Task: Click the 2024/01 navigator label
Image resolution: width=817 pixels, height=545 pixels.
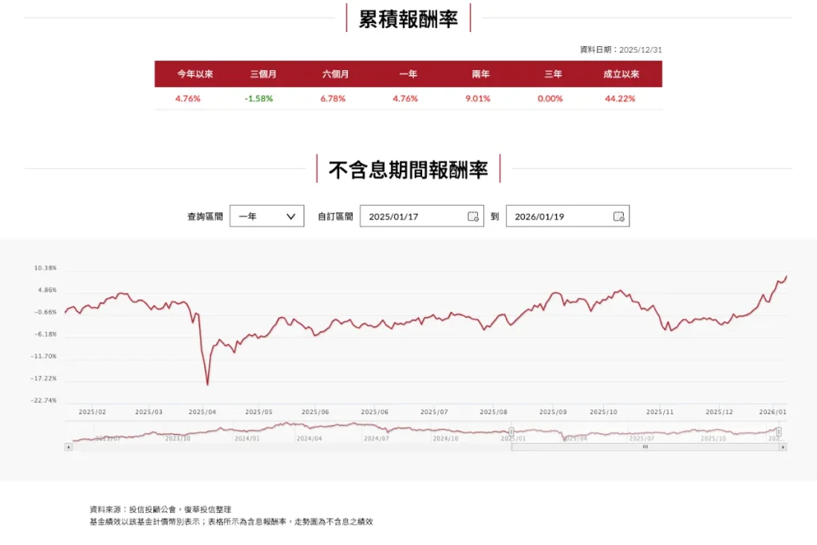Action: pyautogui.click(x=247, y=439)
